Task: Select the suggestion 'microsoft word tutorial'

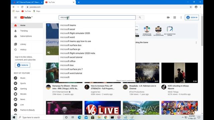Action: tap(97, 73)
